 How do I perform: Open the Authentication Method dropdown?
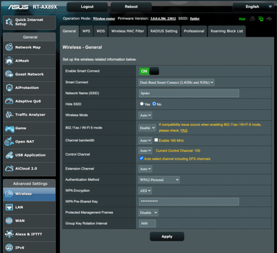pos(159,180)
